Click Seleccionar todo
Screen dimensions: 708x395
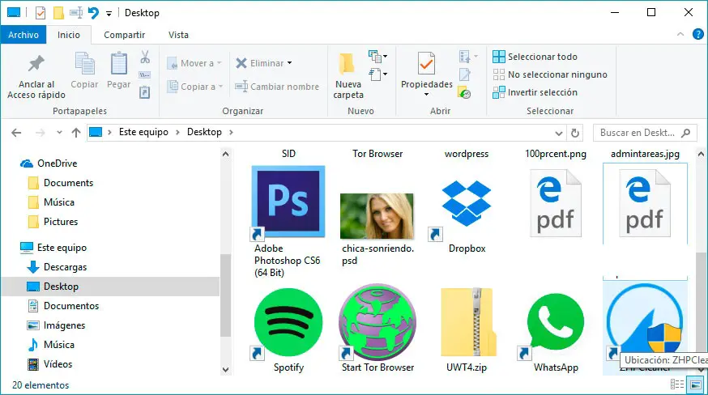tap(535, 57)
